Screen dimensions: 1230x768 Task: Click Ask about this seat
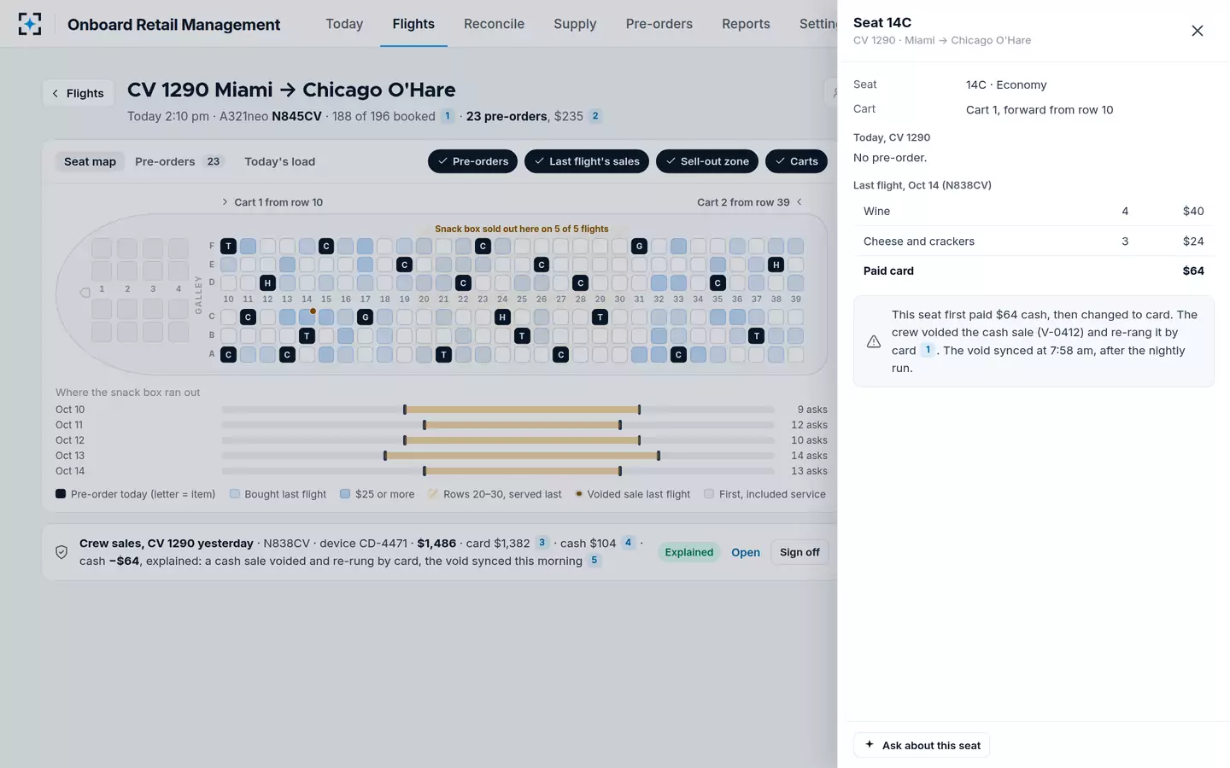click(922, 745)
